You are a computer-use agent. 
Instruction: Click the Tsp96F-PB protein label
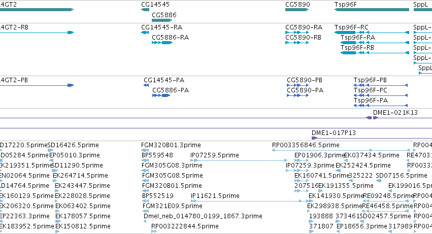click(370, 81)
